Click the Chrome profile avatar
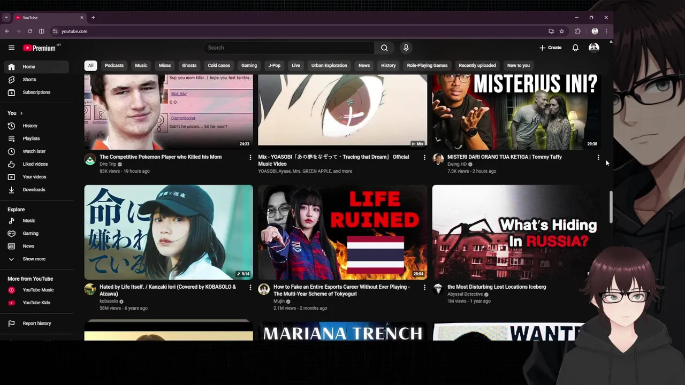Image resolution: width=685 pixels, height=385 pixels. click(x=595, y=31)
